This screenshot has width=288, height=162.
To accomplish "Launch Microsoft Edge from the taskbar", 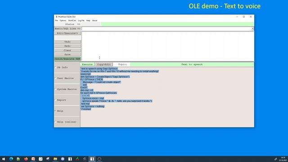I will (x=11, y=159).
